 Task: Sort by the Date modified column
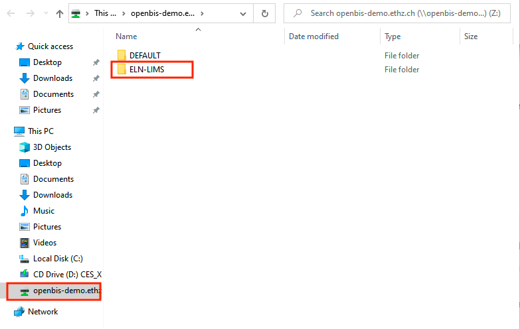[313, 36]
